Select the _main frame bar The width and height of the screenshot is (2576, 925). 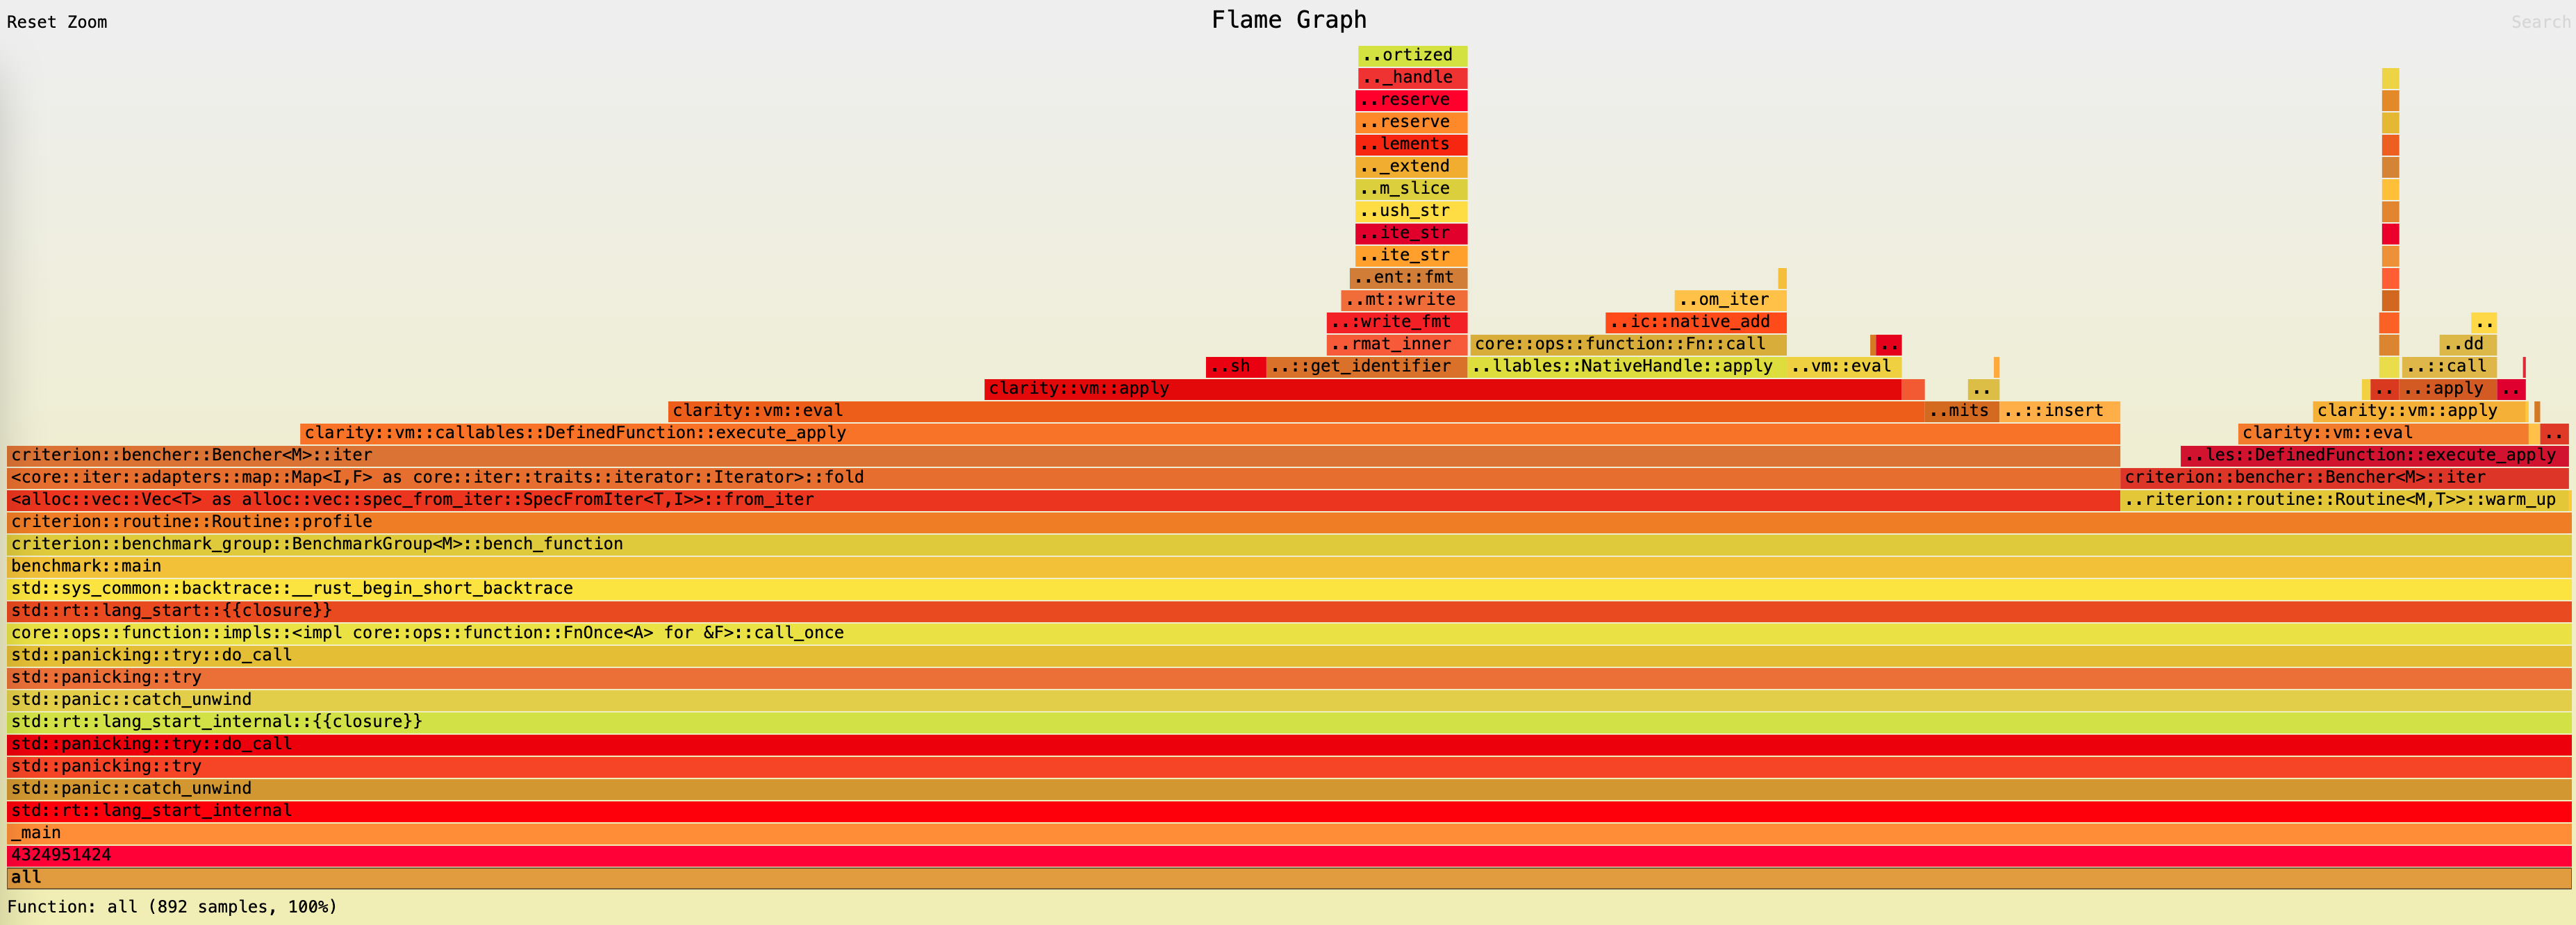(1288, 833)
